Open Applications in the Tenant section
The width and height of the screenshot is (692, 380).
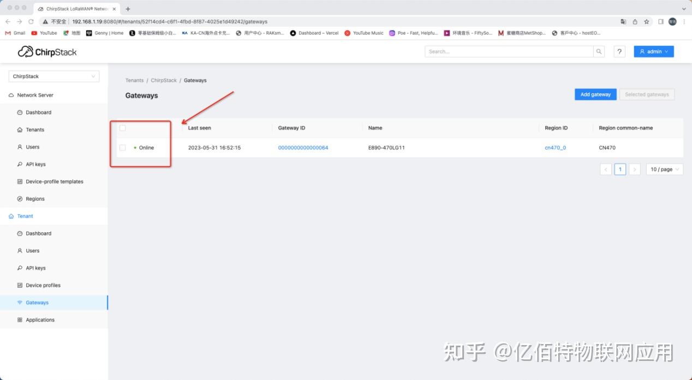tap(41, 319)
